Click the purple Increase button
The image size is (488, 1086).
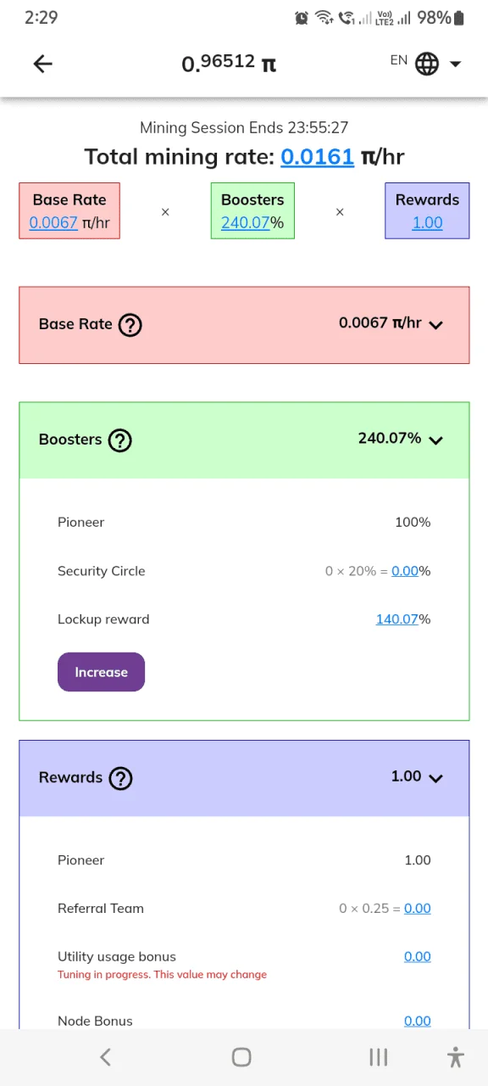click(x=101, y=672)
